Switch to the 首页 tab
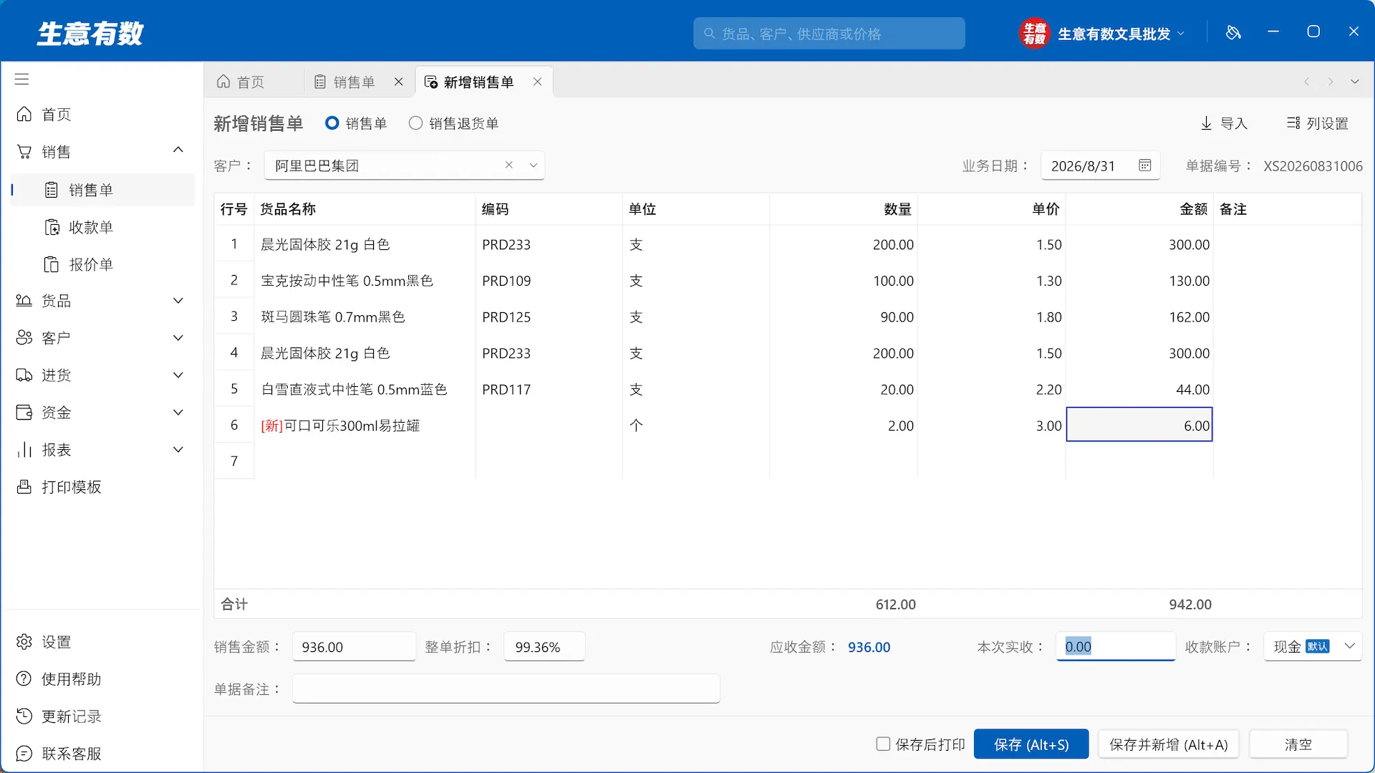The image size is (1375, 773). click(x=254, y=82)
